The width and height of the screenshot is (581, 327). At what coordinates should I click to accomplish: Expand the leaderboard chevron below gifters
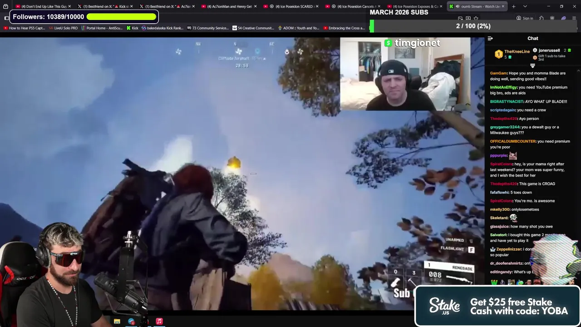(533, 66)
